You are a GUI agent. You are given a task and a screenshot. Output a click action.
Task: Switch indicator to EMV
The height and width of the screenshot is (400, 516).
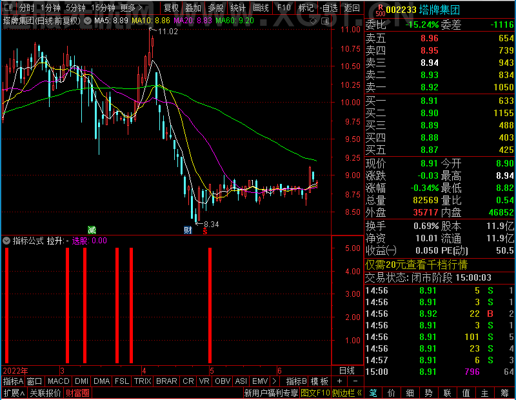(260, 381)
